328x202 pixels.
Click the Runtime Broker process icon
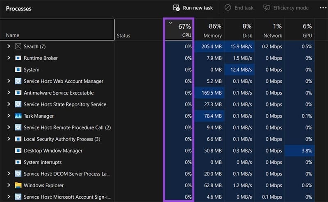pos(18,58)
